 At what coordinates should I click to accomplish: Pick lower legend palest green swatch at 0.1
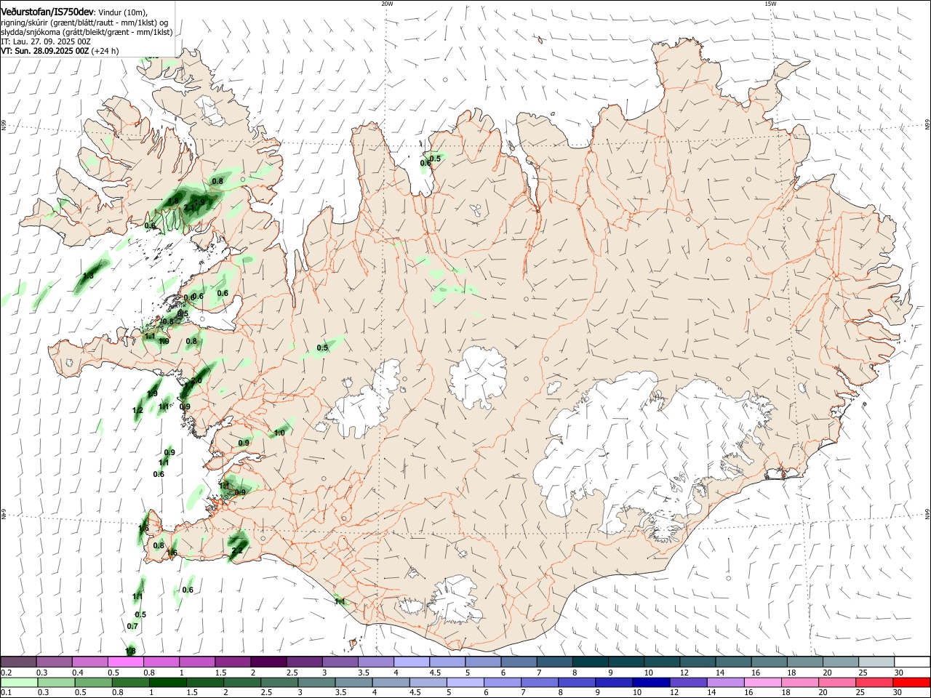[x=19, y=682]
